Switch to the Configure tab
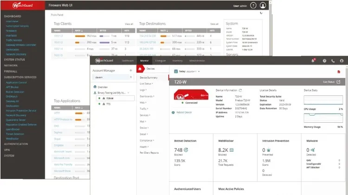Image resolution: width=348 pixels, height=195 pixels. tap(161, 61)
